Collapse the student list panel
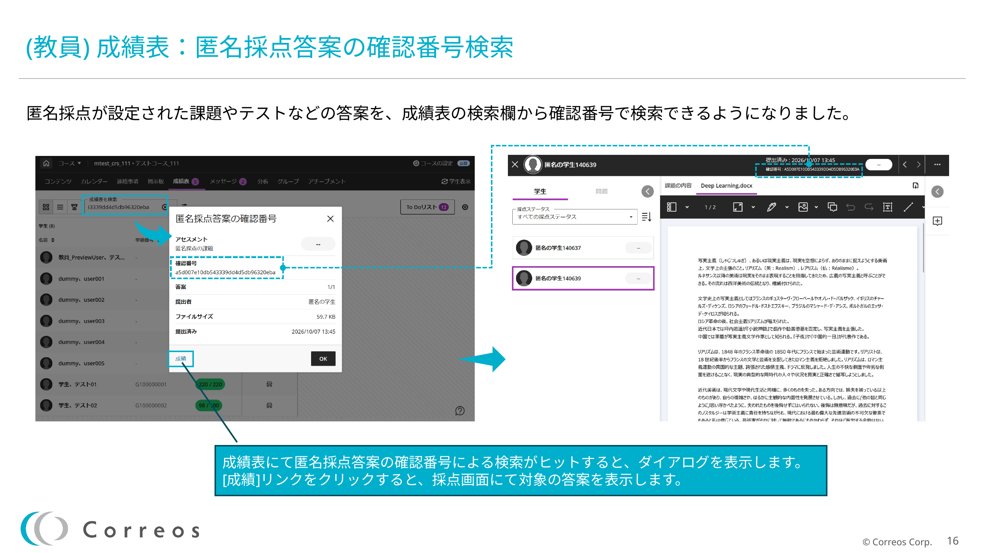Screen dimensions: 983x553 click(x=647, y=191)
